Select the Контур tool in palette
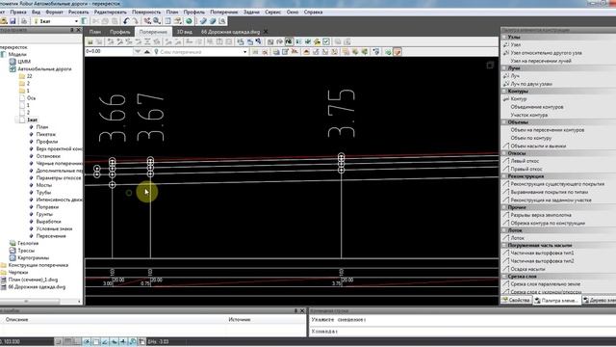This screenshot has width=616, height=347. (x=518, y=98)
